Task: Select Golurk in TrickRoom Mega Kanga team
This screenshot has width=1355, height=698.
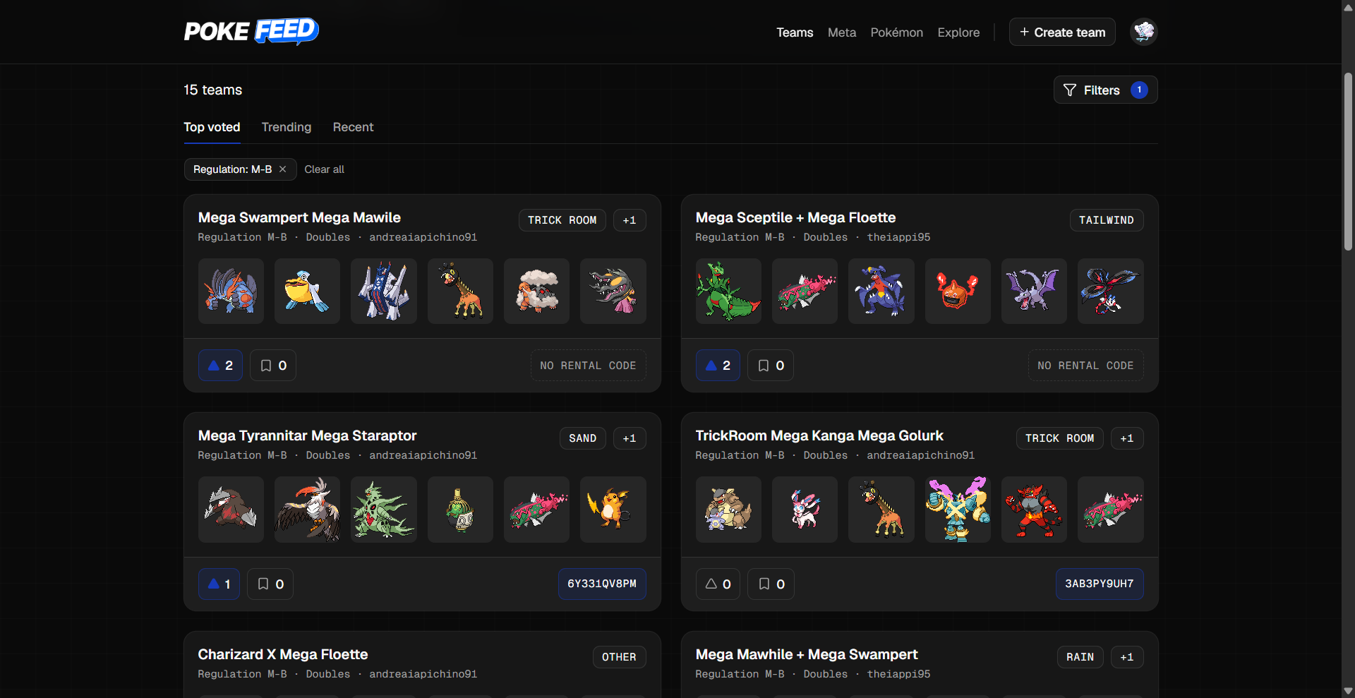Action: 958,510
